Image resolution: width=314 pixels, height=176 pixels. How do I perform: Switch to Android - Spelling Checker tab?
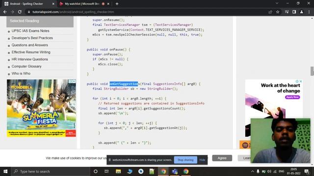[x=26, y=4]
